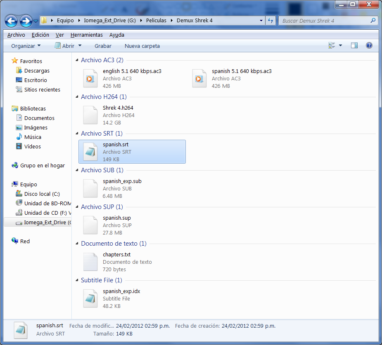Click the folder icon in address bar

tap(44, 20)
